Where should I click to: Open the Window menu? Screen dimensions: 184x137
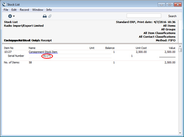(x=38, y=10)
